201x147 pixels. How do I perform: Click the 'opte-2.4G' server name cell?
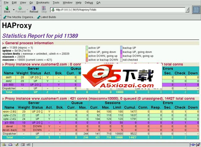[x=10, y=119]
